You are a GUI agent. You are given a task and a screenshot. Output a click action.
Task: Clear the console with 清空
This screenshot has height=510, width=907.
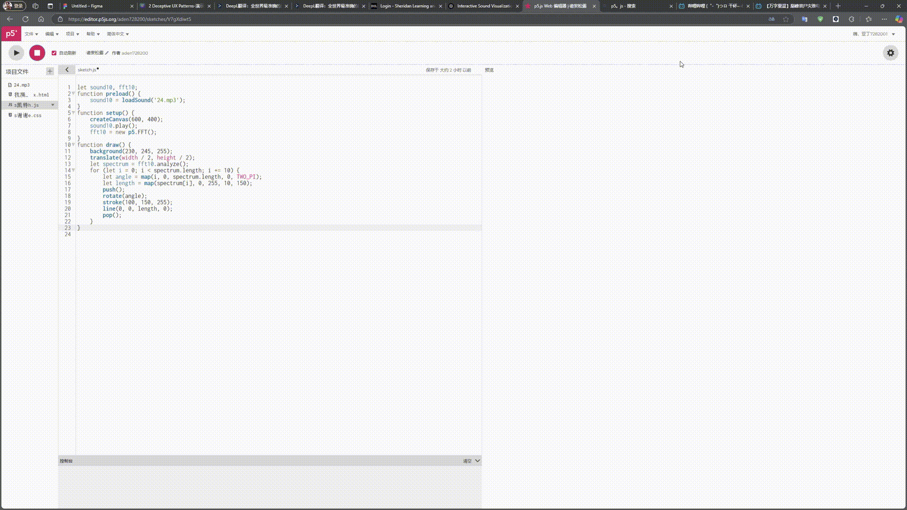pyautogui.click(x=467, y=461)
